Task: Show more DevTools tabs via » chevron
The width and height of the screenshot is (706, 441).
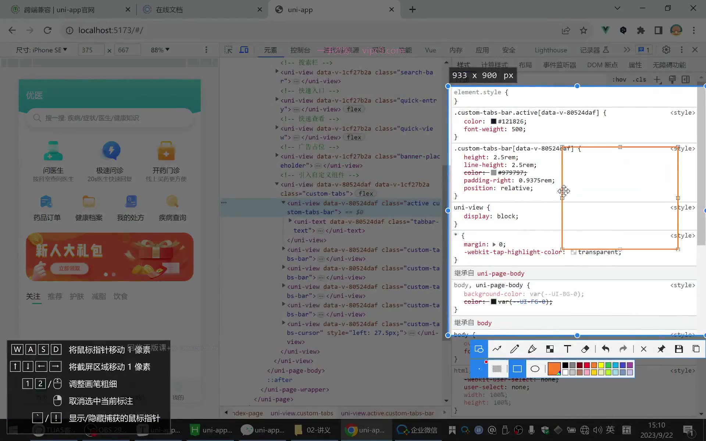Action: tap(627, 50)
